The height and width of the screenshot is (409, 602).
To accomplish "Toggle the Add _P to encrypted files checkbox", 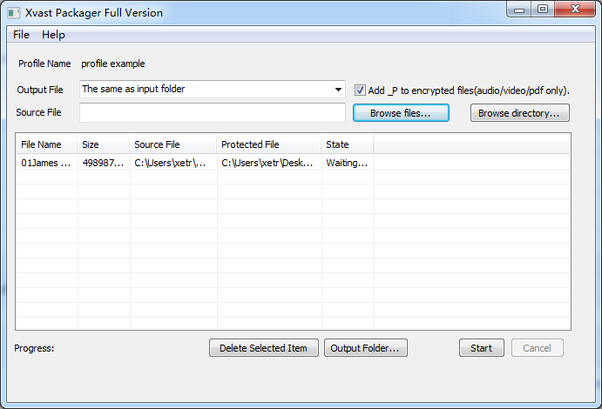I will 361,90.
